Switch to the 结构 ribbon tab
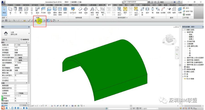Image resolution: width=205 pixels, height=110 pixels. pos(115,5)
